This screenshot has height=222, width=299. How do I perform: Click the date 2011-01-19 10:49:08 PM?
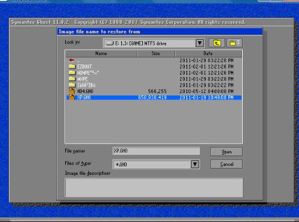(206, 97)
